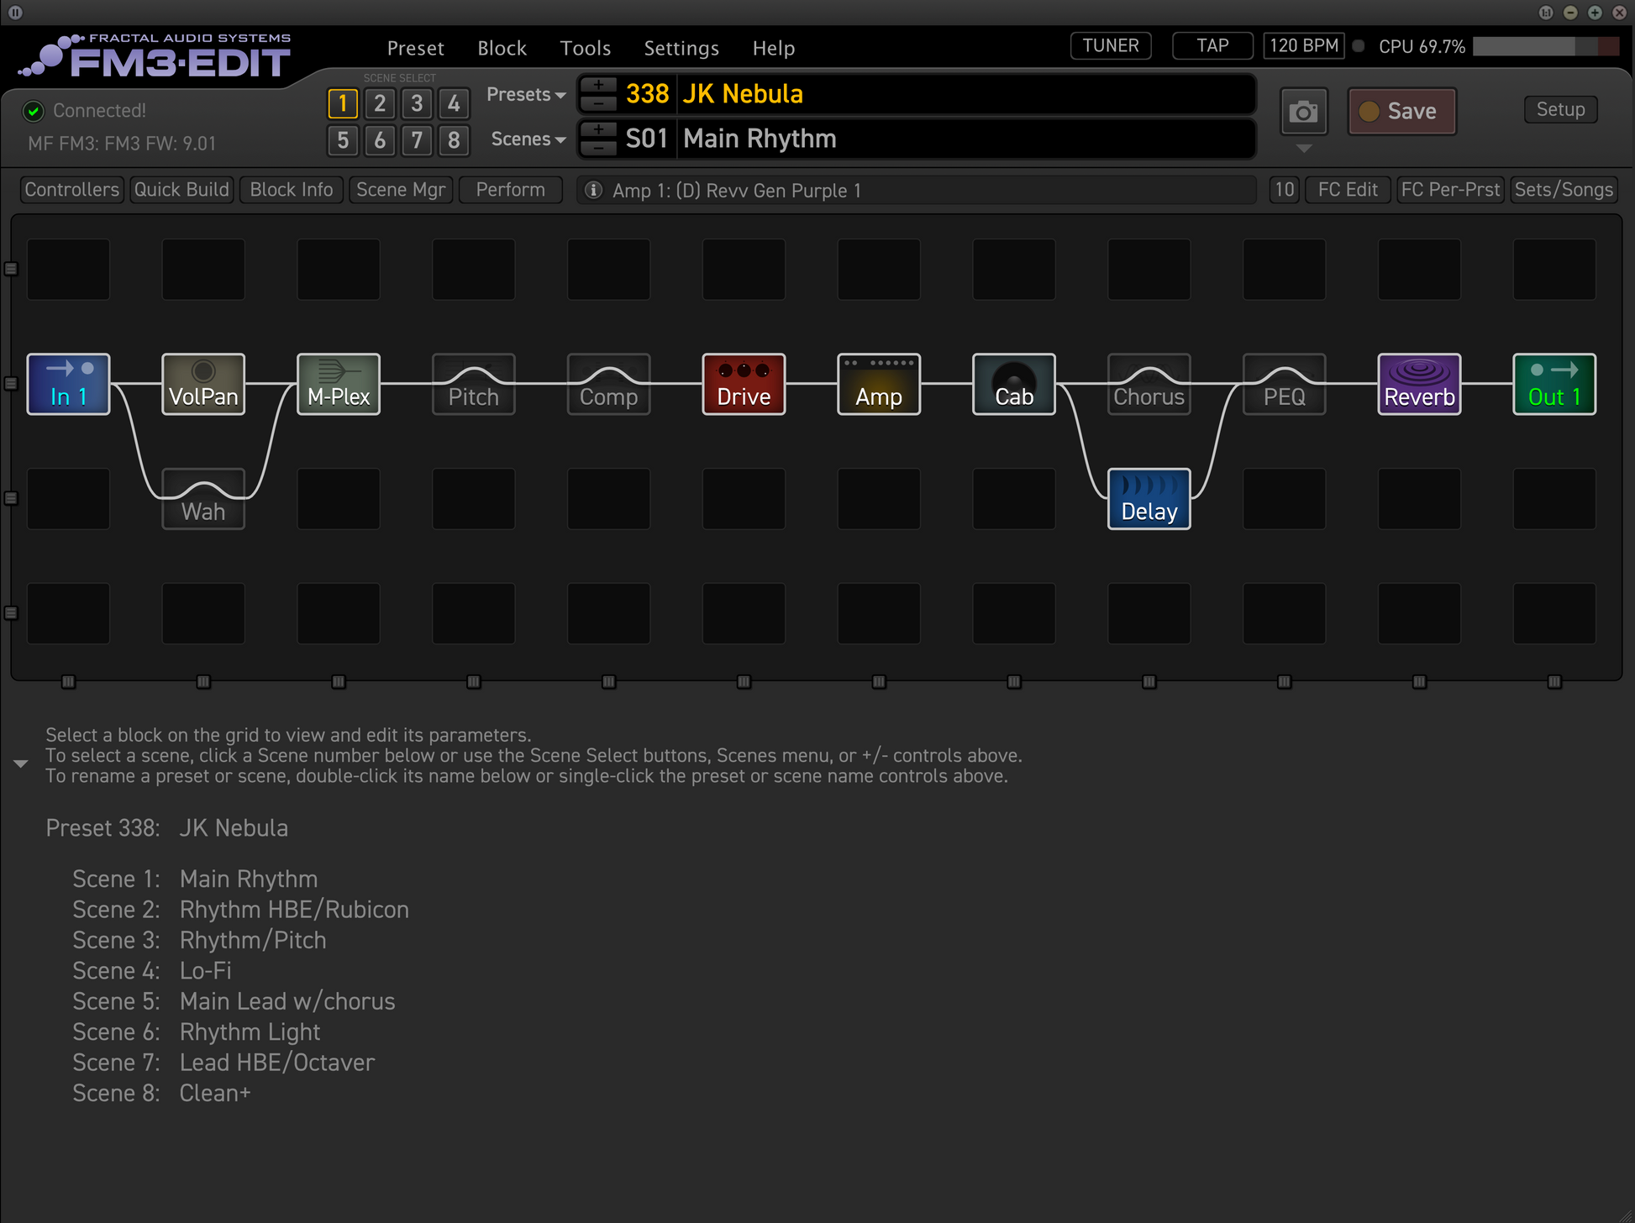Viewport: 1635px width, 1223px height.
Task: Open the Tuner
Action: pyautogui.click(x=1110, y=46)
